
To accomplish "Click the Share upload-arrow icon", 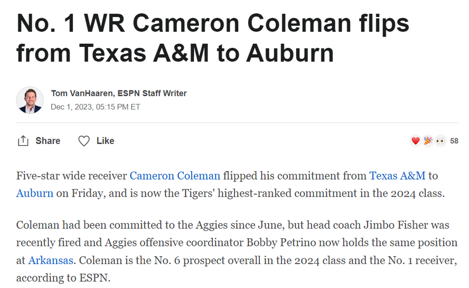I will (x=23, y=141).
